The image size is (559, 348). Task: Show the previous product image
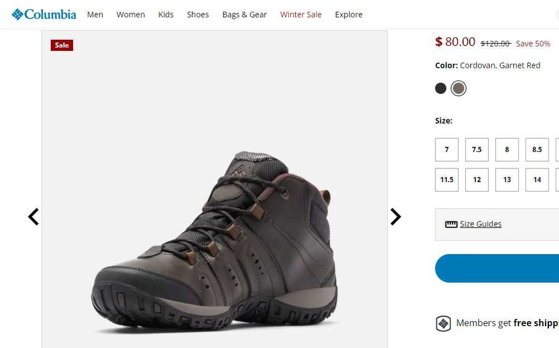coord(34,217)
